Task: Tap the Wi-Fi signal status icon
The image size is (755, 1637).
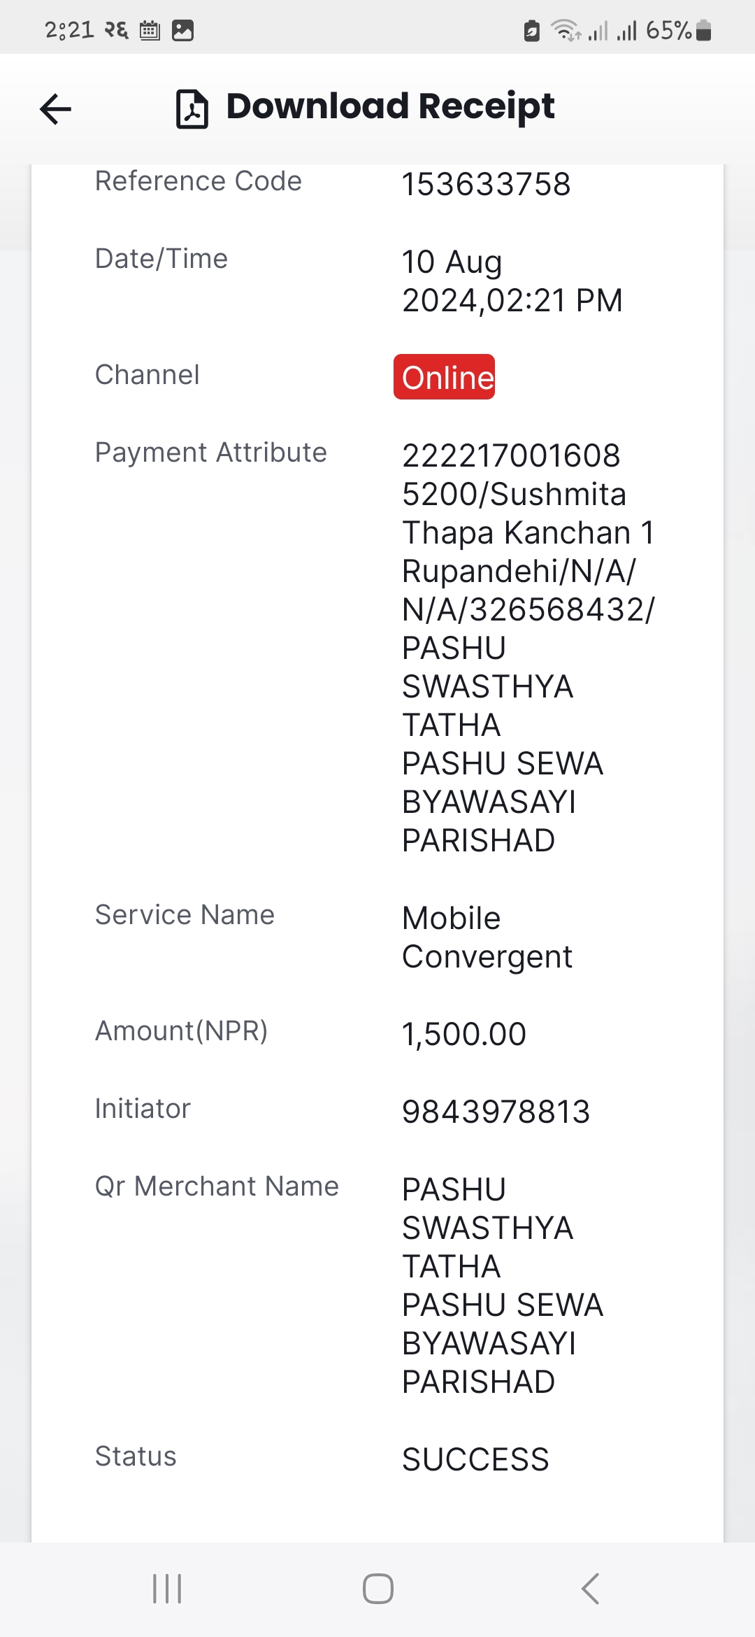Action: point(566,31)
